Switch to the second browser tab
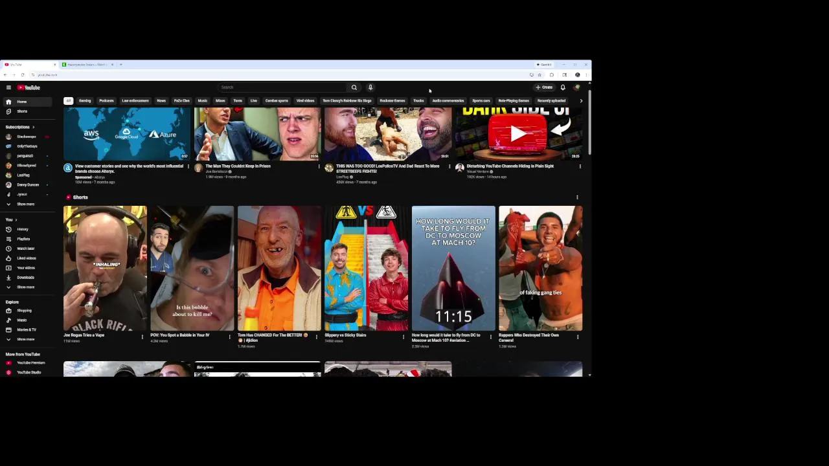 (87, 65)
